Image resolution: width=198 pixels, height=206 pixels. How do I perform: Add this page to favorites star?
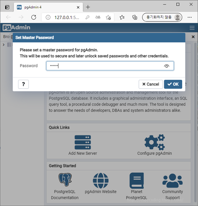(x=108, y=17)
